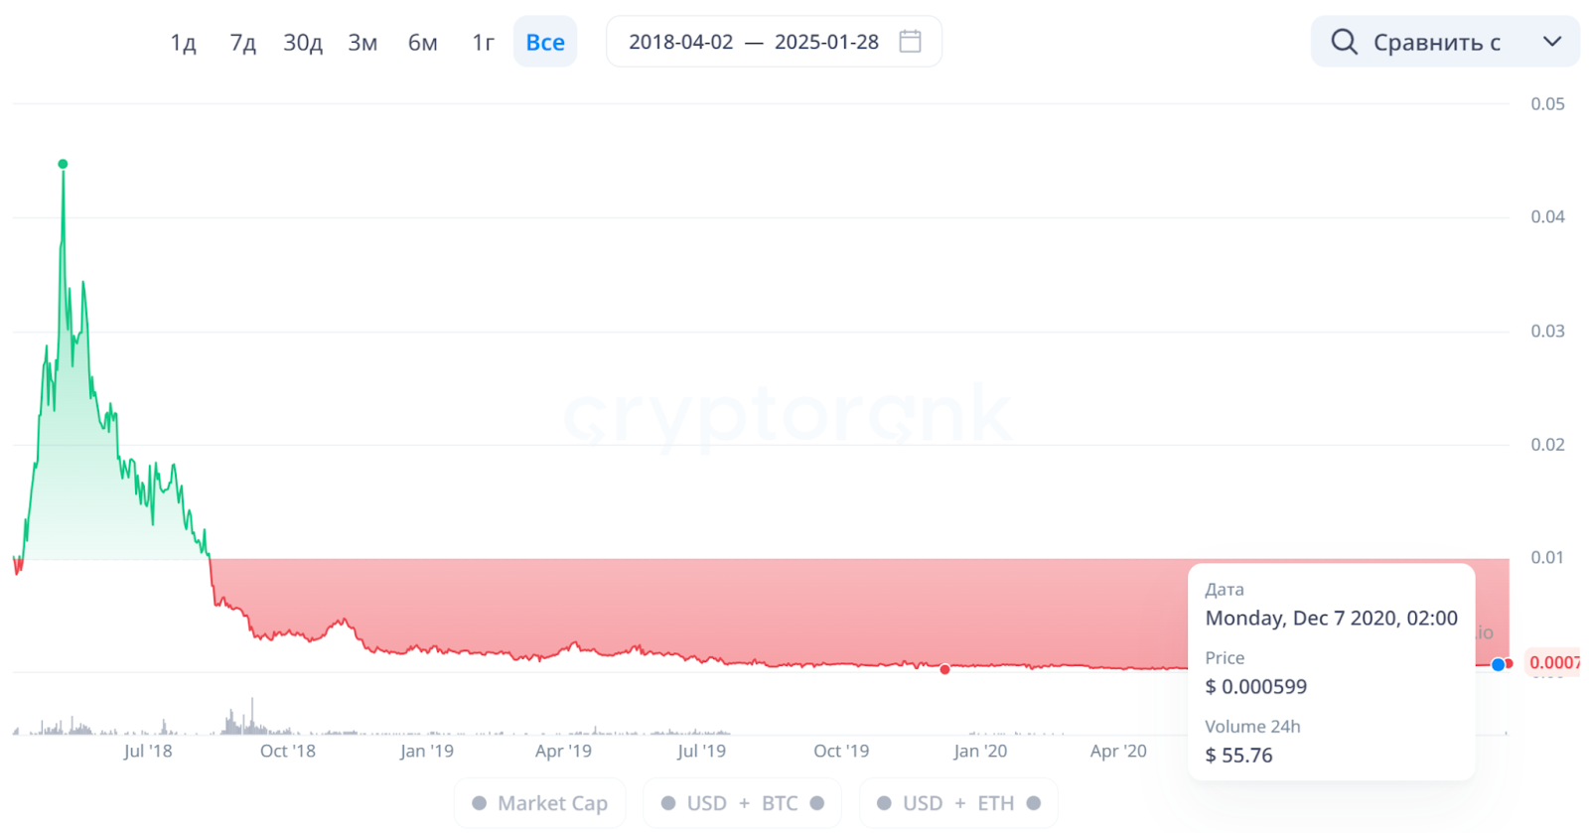Click the green peak marker on chart
Image resolution: width=1589 pixels, height=833 pixels.
pos(63,164)
